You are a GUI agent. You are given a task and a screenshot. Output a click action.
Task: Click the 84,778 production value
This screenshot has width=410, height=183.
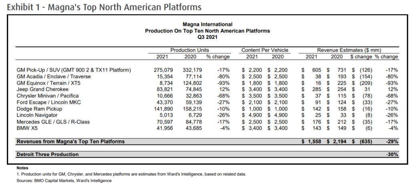[x=194, y=121]
